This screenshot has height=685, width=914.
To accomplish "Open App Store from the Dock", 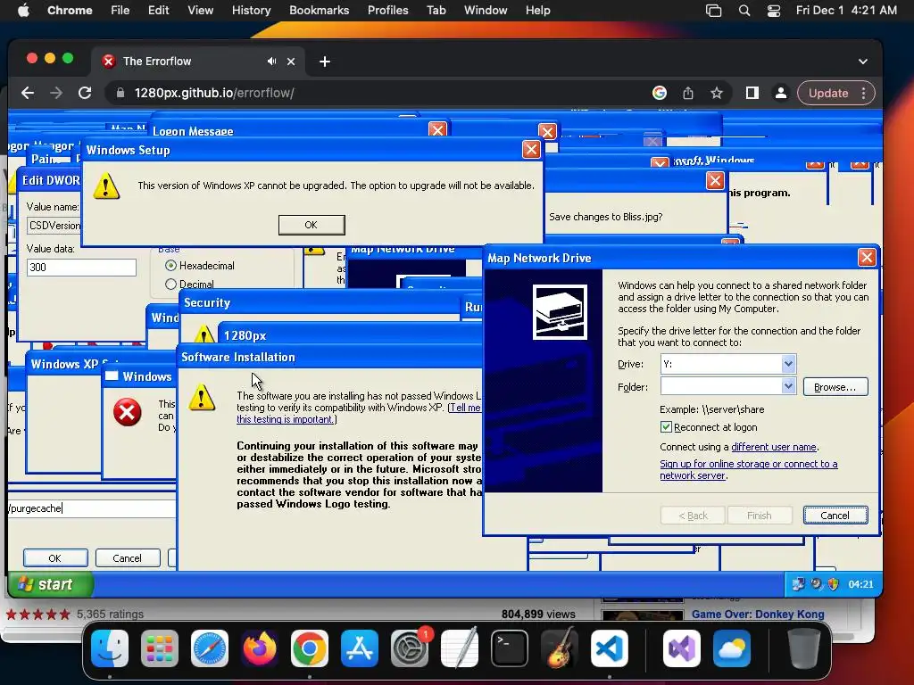I will (x=360, y=648).
